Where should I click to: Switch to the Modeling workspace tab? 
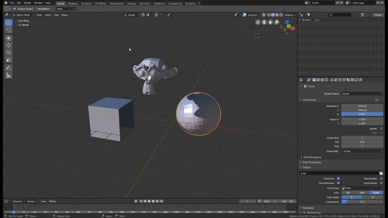point(73,4)
